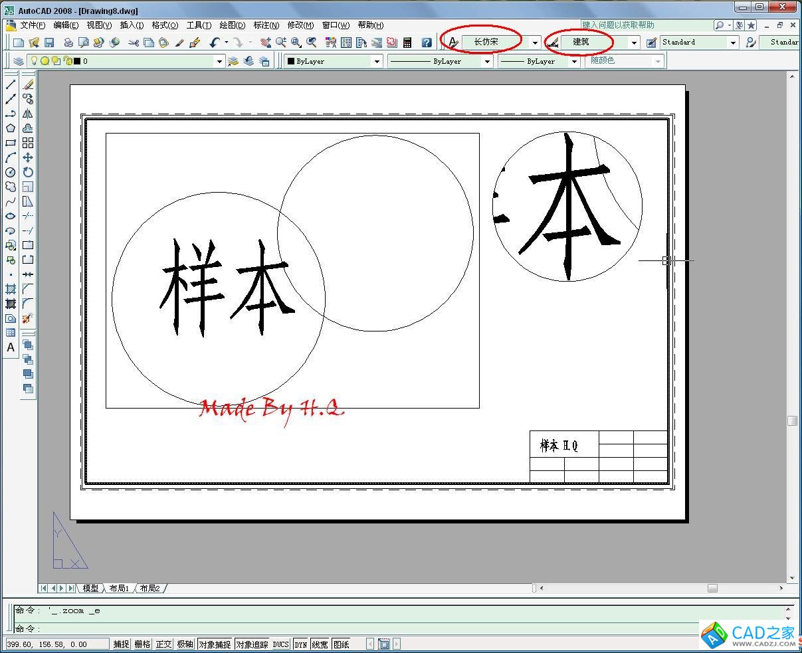Open the ByLayer color control

coord(334,61)
